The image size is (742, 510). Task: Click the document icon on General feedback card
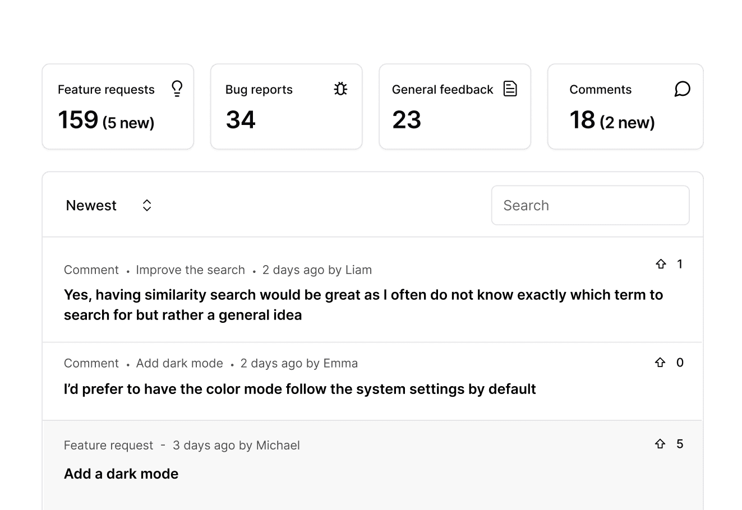tap(510, 89)
